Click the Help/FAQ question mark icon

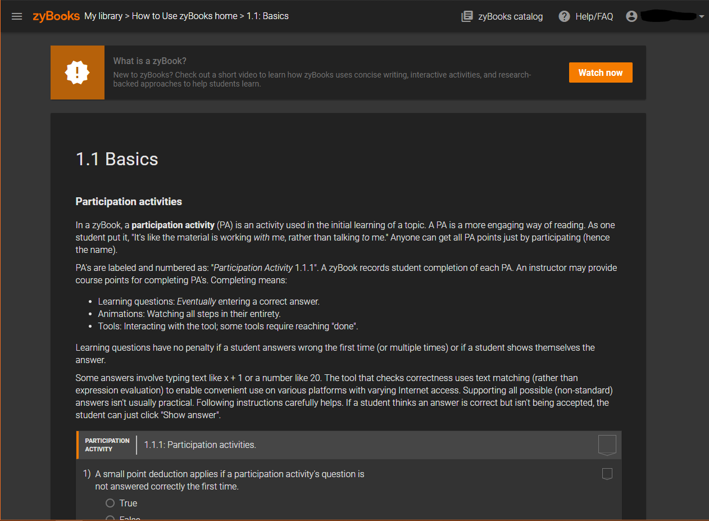(x=565, y=16)
